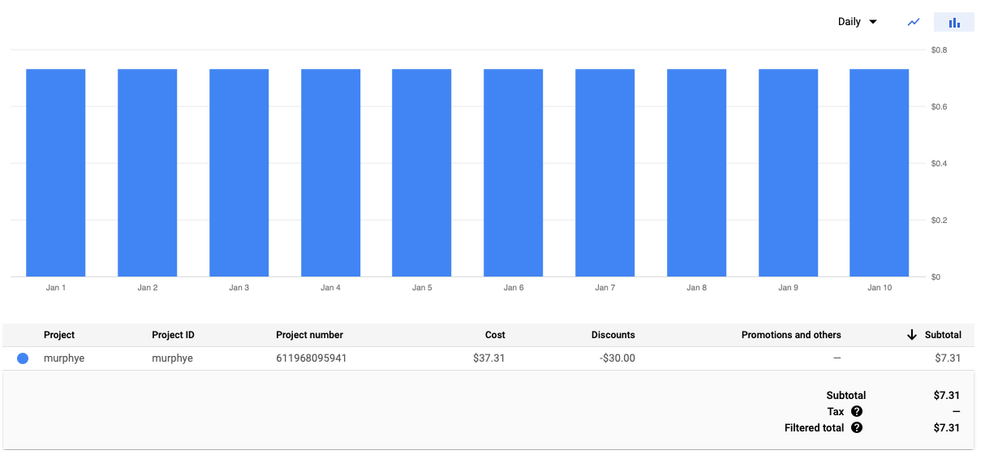Click the $37.31 cost value
This screenshot has width=985, height=459.
pyautogui.click(x=489, y=358)
